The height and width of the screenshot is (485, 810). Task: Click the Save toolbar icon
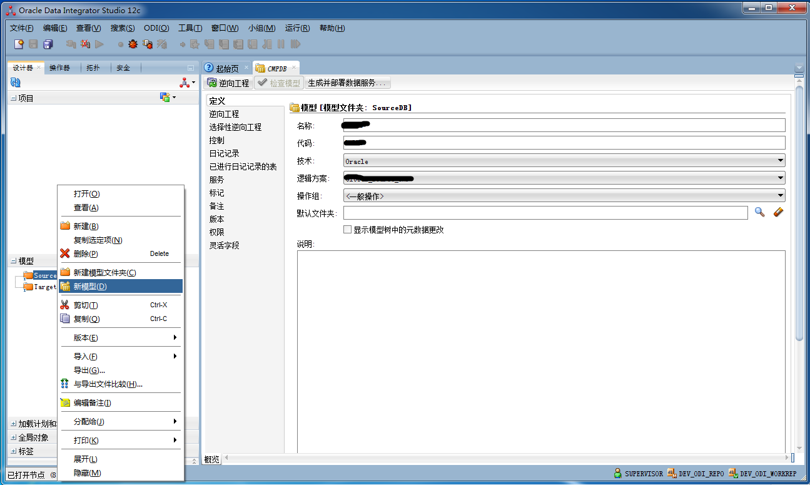click(33, 44)
